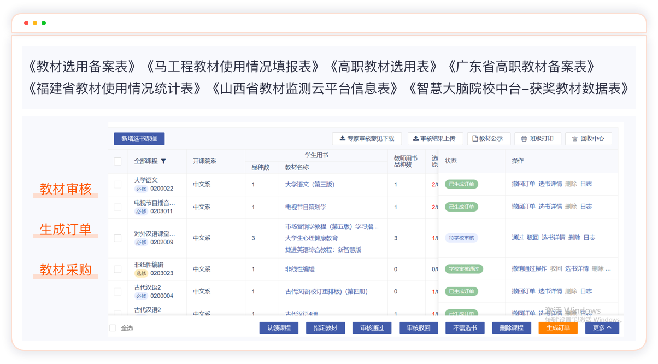Open 日志 for the 电视节目播音 row
Viewport: 658px width, 364px height.
pos(586,207)
